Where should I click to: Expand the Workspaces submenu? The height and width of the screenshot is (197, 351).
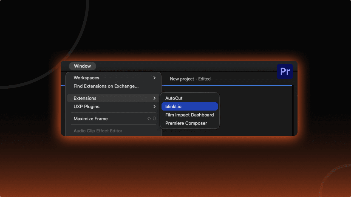click(86, 78)
